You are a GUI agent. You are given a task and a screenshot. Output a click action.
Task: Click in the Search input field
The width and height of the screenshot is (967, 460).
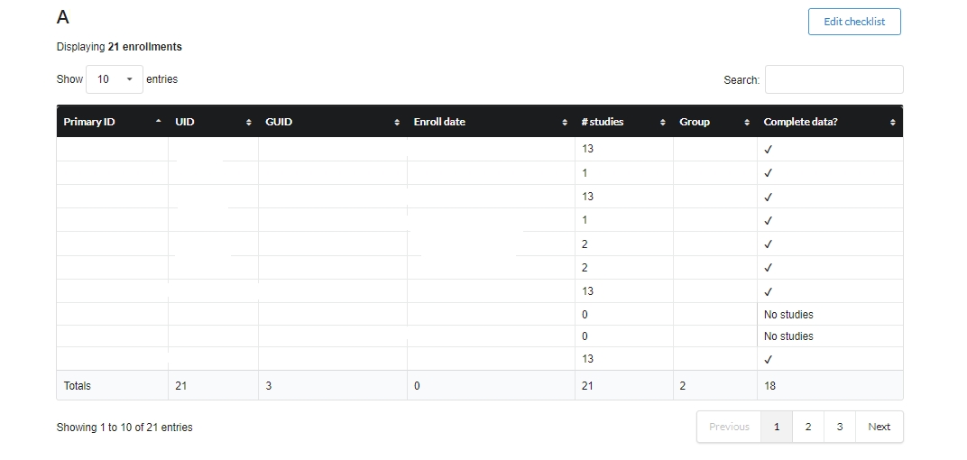click(x=833, y=79)
